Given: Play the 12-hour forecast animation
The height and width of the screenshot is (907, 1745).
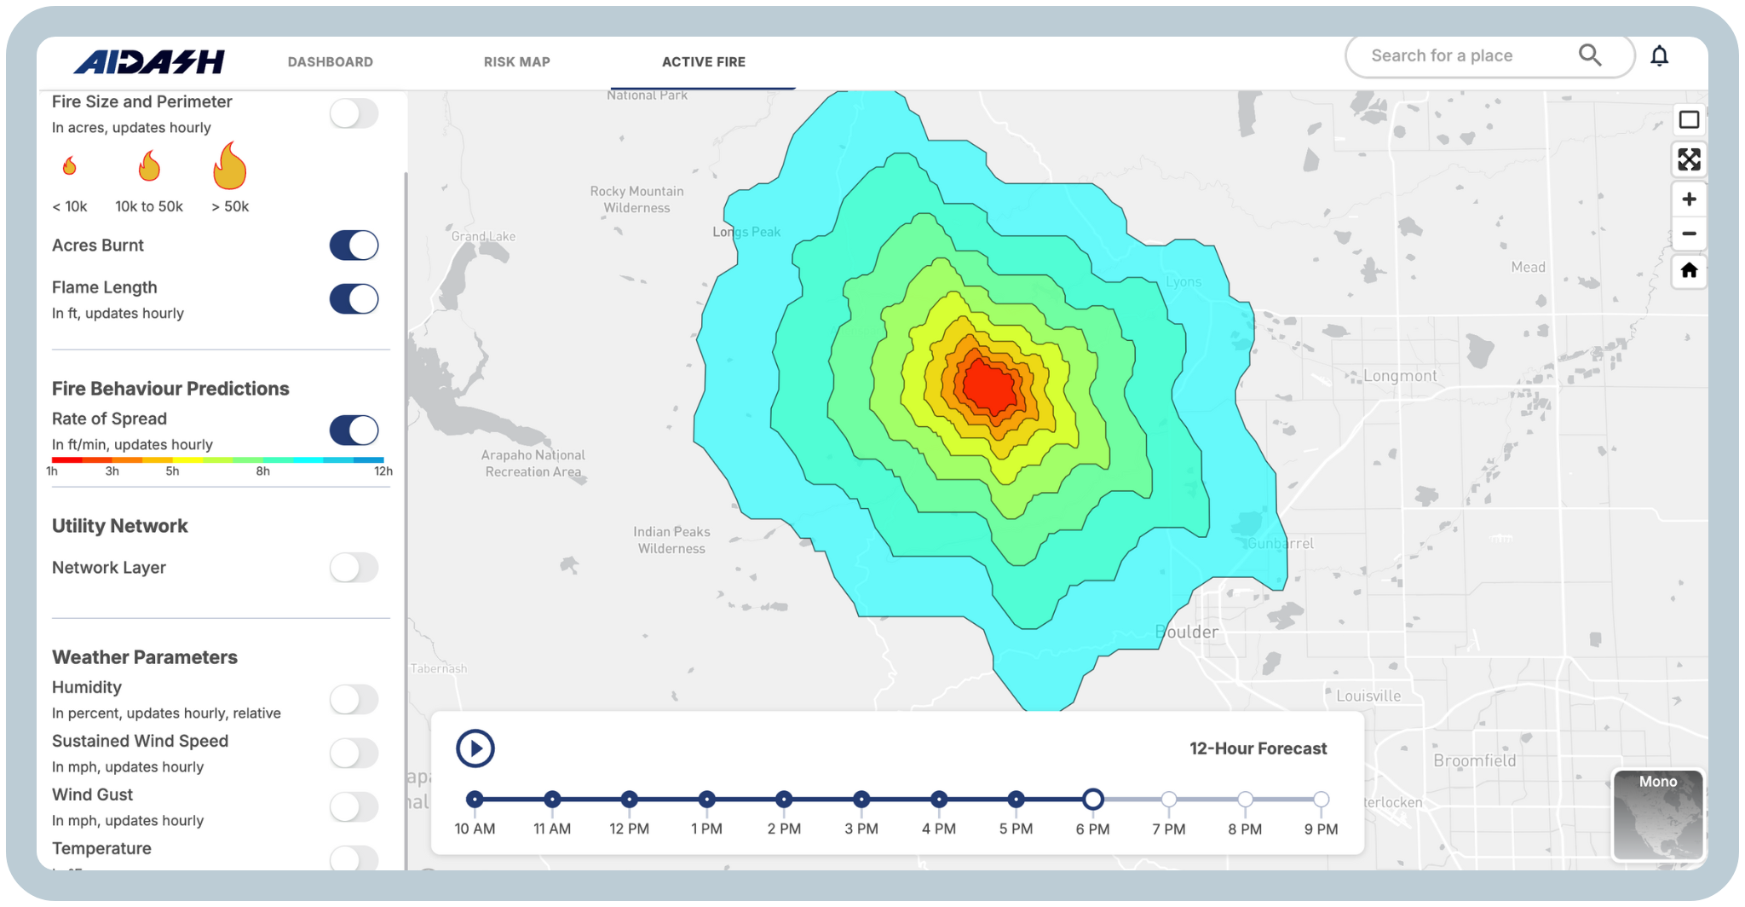Looking at the screenshot, I should click(475, 748).
